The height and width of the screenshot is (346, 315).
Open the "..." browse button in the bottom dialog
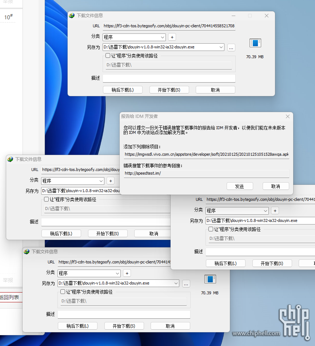186,284
